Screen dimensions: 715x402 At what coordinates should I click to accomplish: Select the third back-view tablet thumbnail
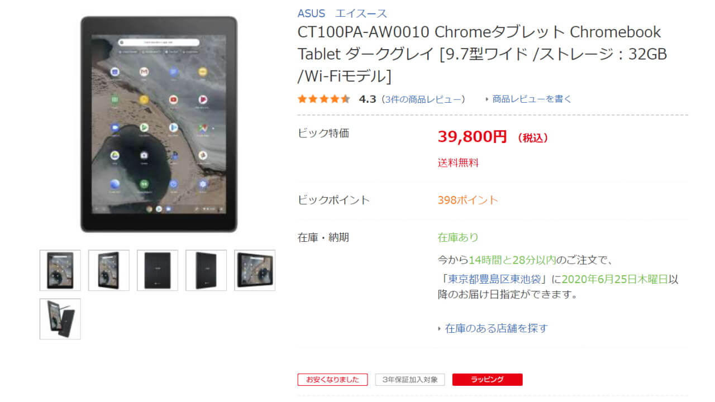tap(158, 270)
